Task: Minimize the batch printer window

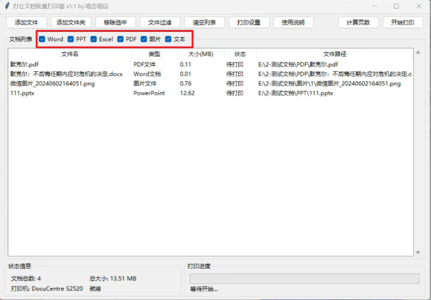Action: [374, 6]
